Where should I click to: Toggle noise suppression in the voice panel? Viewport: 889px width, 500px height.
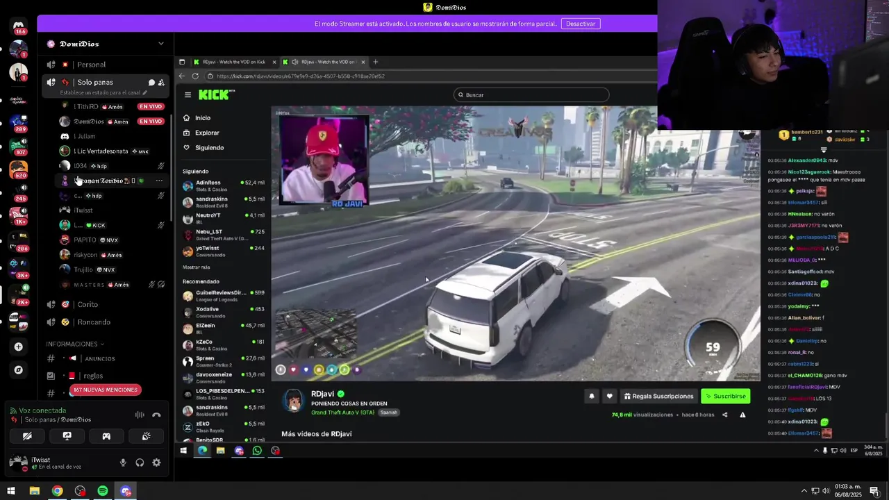[140, 415]
